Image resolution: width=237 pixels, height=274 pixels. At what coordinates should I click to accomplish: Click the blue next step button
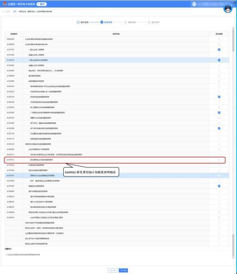coord(124,270)
